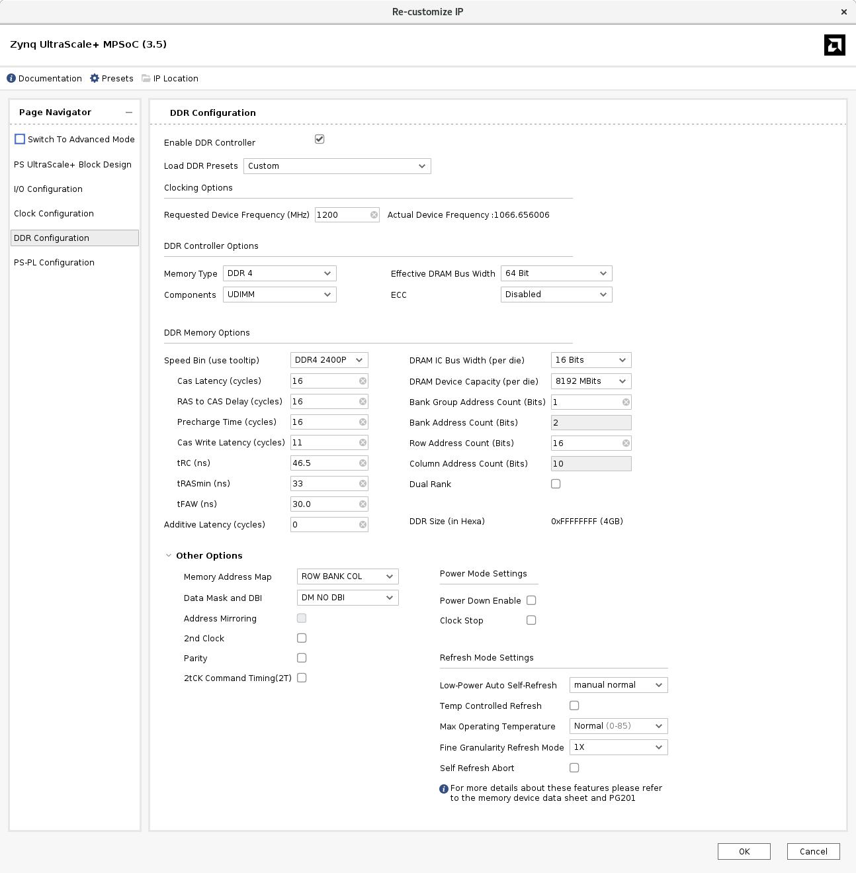Image resolution: width=856 pixels, height=873 pixels.
Task: Enable Dual Rank
Action: [556, 484]
